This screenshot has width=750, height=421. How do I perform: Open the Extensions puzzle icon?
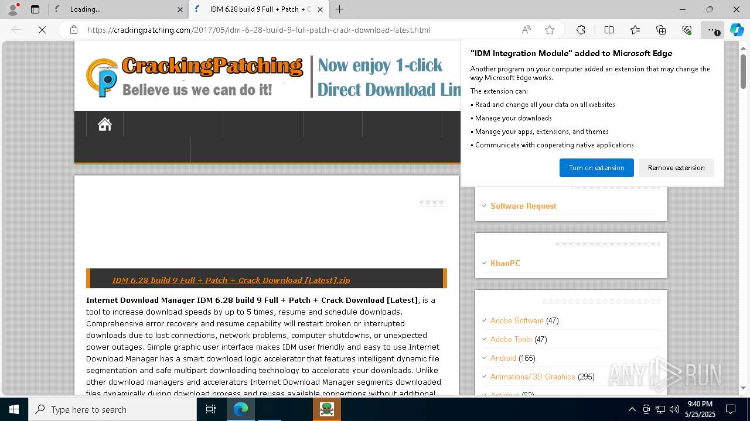pos(581,30)
